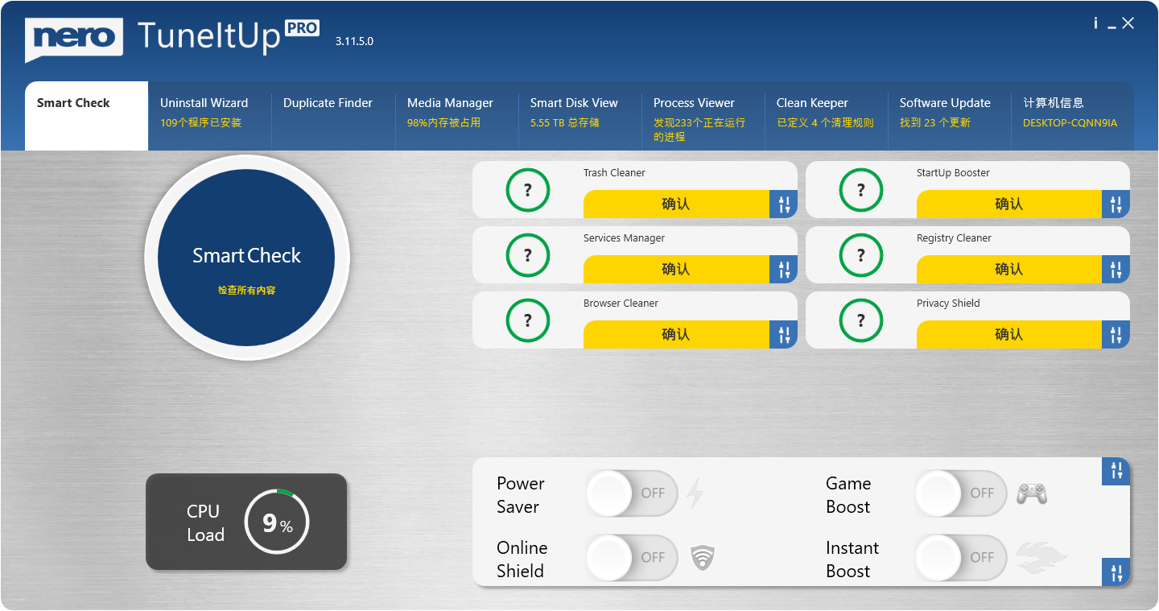This screenshot has width=1159, height=611.
Task: Open the Duplicate Finder tab
Action: point(333,116)
